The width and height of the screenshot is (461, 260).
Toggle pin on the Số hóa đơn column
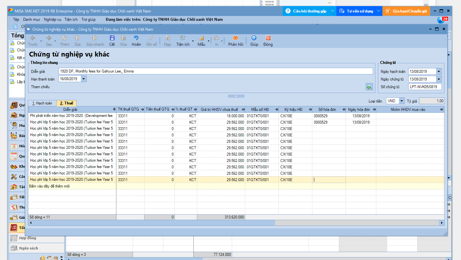click(x=343, y=110)
